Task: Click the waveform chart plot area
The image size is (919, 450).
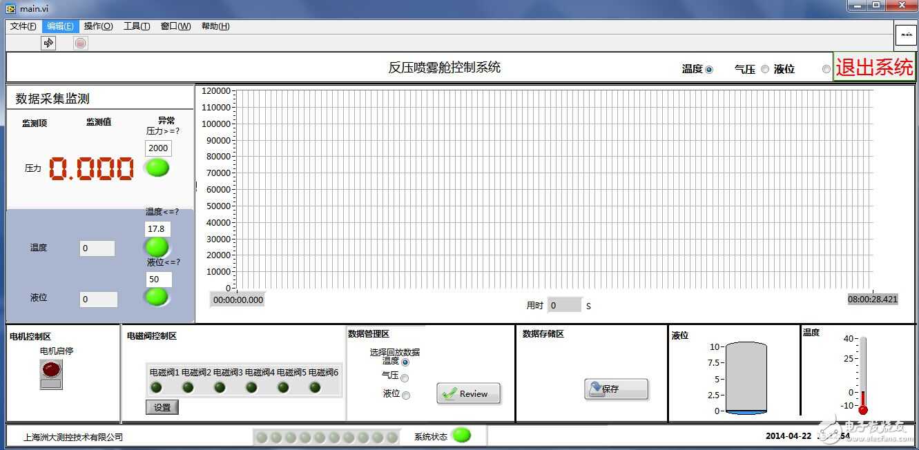Action: [554, 189]
